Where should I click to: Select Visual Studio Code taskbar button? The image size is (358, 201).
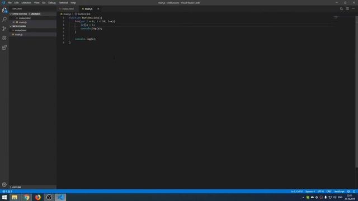(x=60, y=197)
